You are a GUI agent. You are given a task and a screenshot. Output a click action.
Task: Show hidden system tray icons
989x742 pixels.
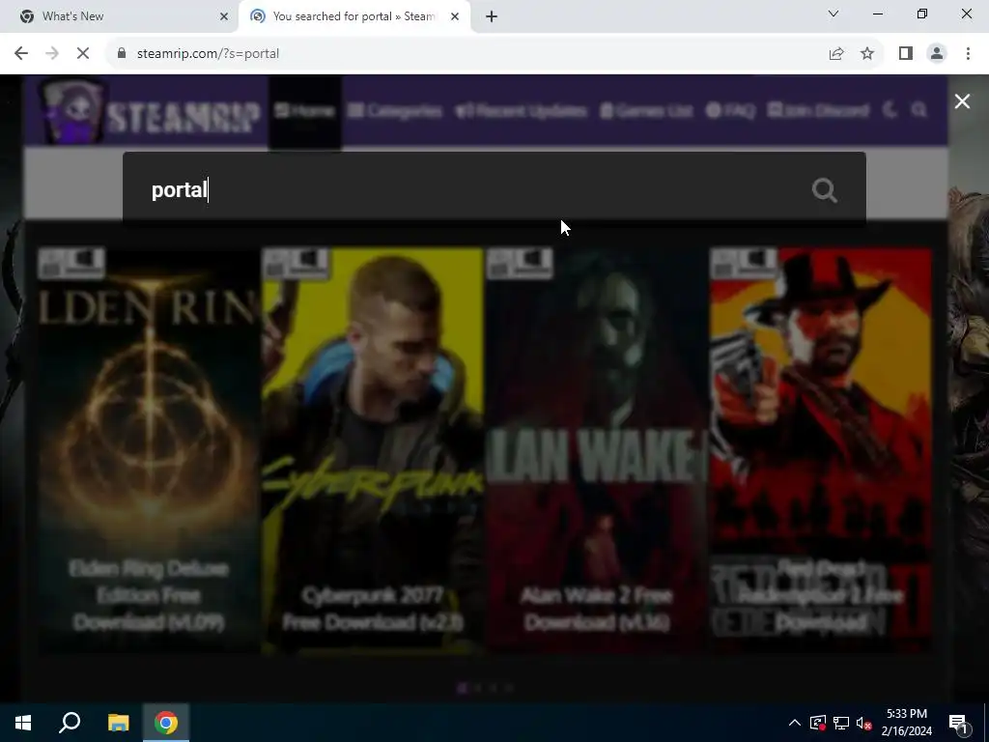(x=795, y=723)
